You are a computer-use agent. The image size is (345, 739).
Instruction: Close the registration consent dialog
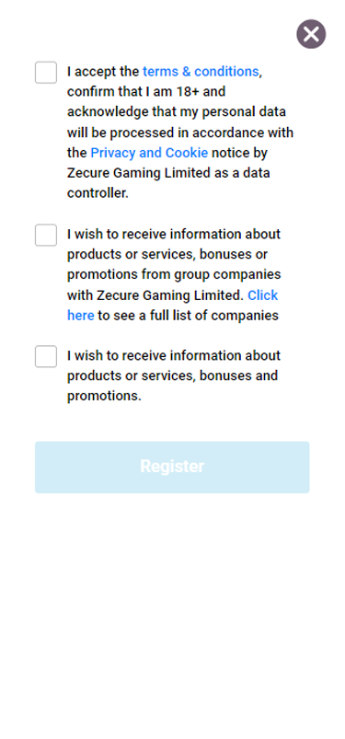(x=311, y=34)
